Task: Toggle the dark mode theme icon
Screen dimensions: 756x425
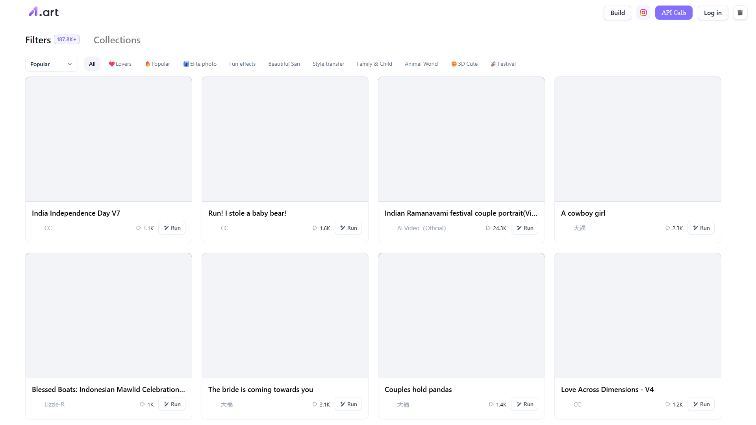Action: [x=740, y=13]
